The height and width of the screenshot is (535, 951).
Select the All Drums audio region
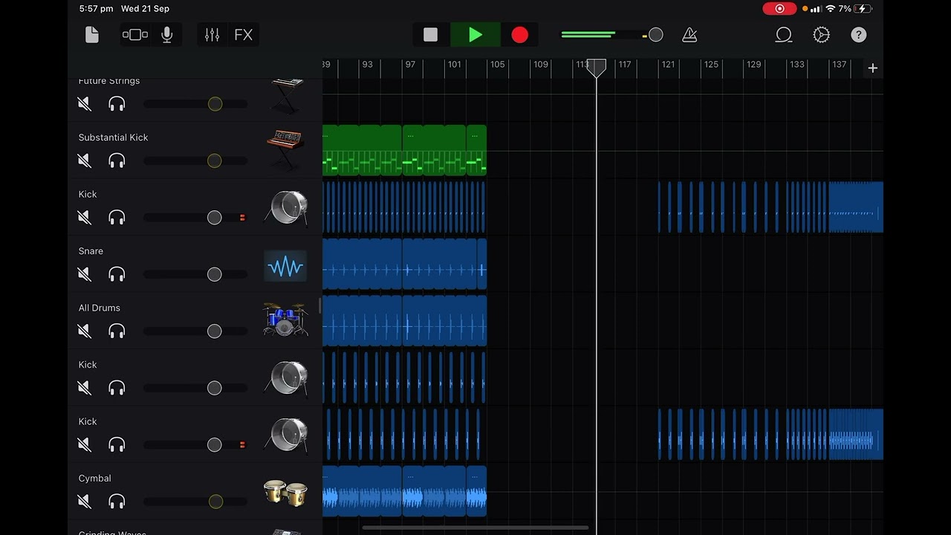(x=405, y=321)
